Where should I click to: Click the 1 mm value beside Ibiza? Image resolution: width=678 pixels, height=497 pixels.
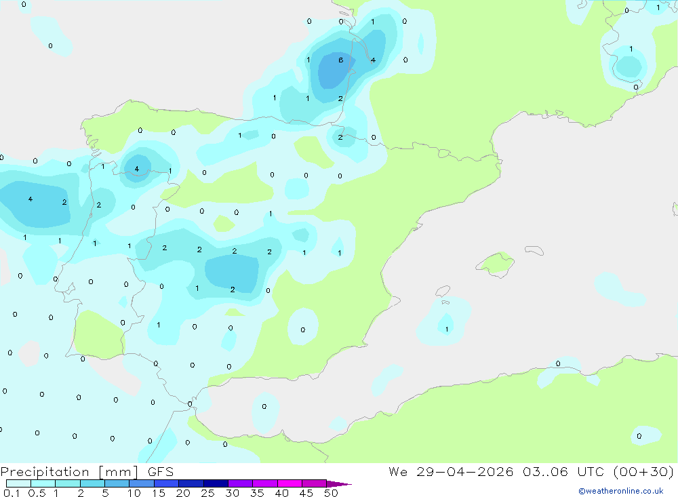447,330
